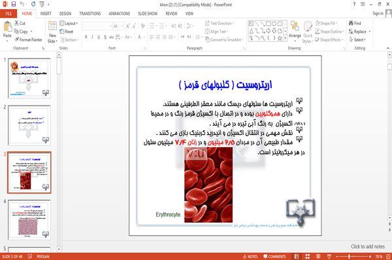Toggle the Notes pane in status bar

pyautogui.click(x=250, y=257)
